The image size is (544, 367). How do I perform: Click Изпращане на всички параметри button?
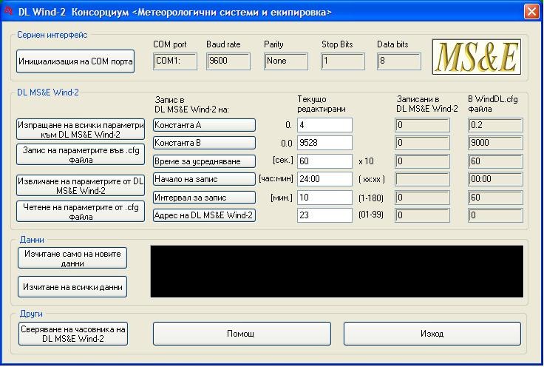coord(81,129)
